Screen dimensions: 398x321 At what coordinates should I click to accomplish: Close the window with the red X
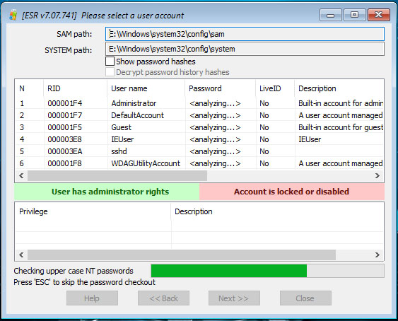point(378,15)
